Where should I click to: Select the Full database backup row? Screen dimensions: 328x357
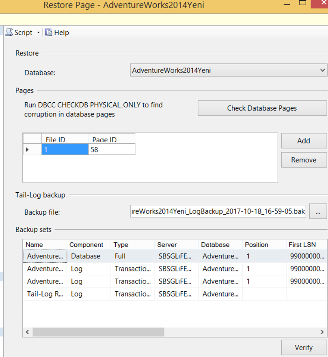click(175, 256)
